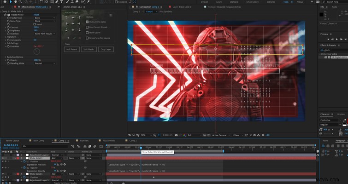The image size is (348, 184).
Task: Switch to the Render Queue tab
Action: 12,141
